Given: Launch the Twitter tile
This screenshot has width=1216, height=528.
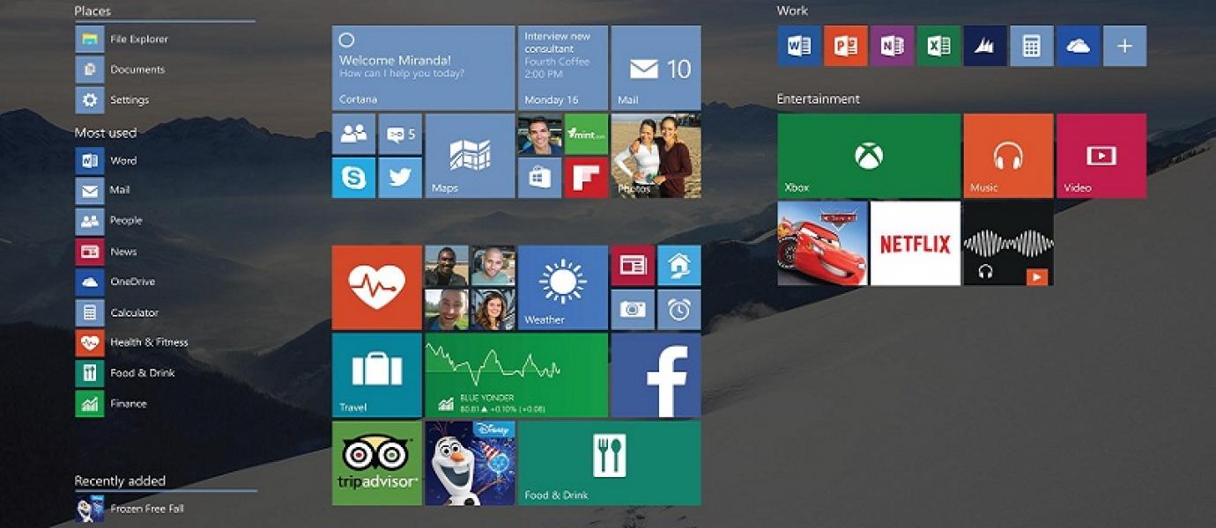Looking at the screenshot, I should coord(400,178).
